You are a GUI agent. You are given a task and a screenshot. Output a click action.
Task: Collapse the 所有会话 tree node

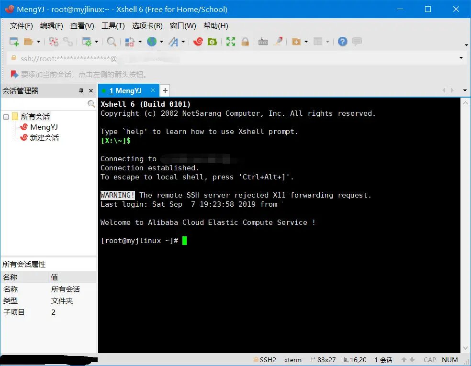6,117
